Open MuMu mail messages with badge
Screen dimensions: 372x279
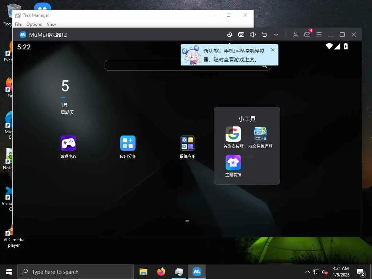[x=307, y=34]
